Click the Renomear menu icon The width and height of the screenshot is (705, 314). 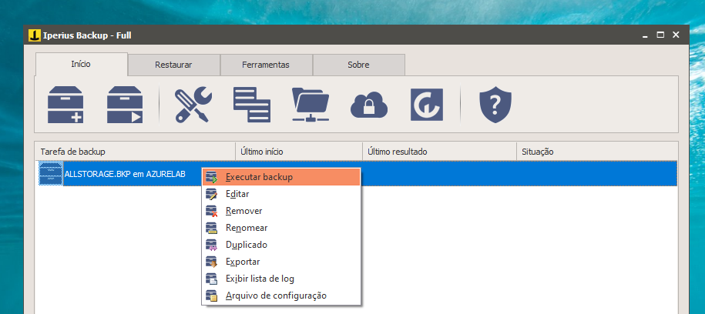click(212, 229)
